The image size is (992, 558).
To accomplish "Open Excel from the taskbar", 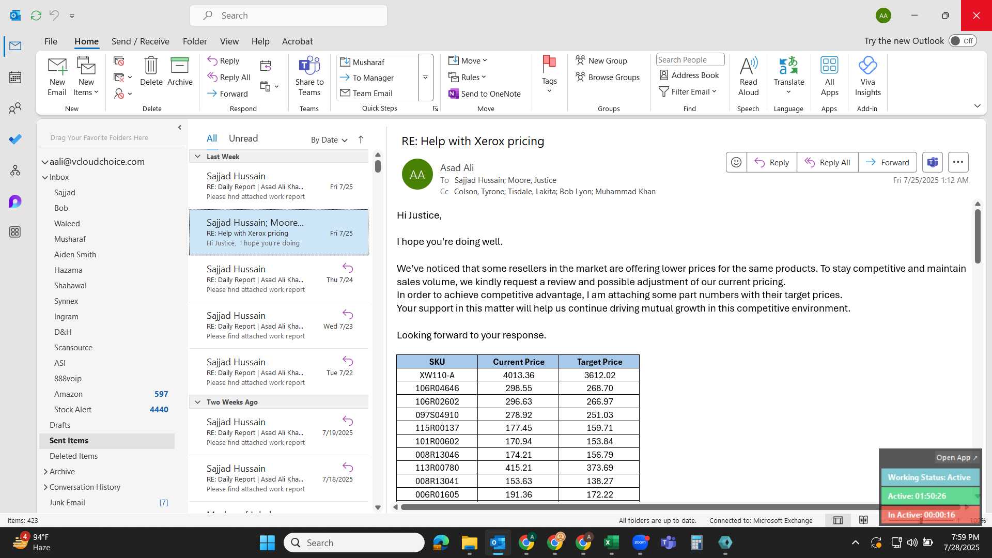I will point(611,542).
